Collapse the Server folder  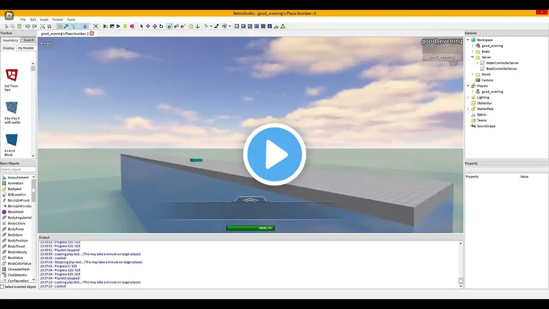pos(473,57)
